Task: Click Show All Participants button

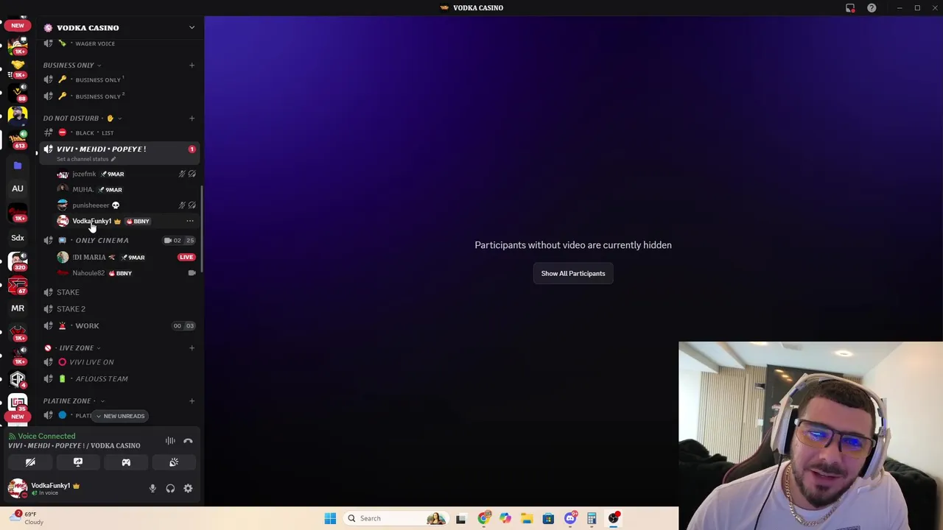Action: tap(573, 273)
